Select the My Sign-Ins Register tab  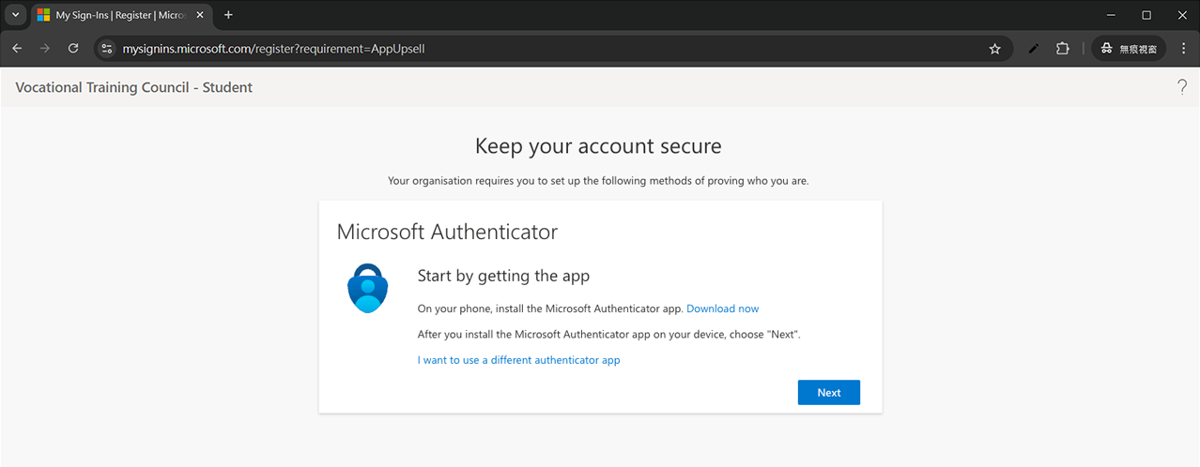pos(120,15)
